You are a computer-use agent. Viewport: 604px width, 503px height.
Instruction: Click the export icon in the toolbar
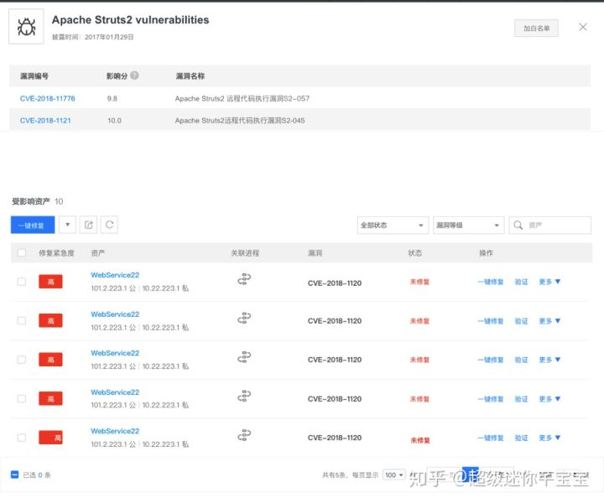(88, 225)
